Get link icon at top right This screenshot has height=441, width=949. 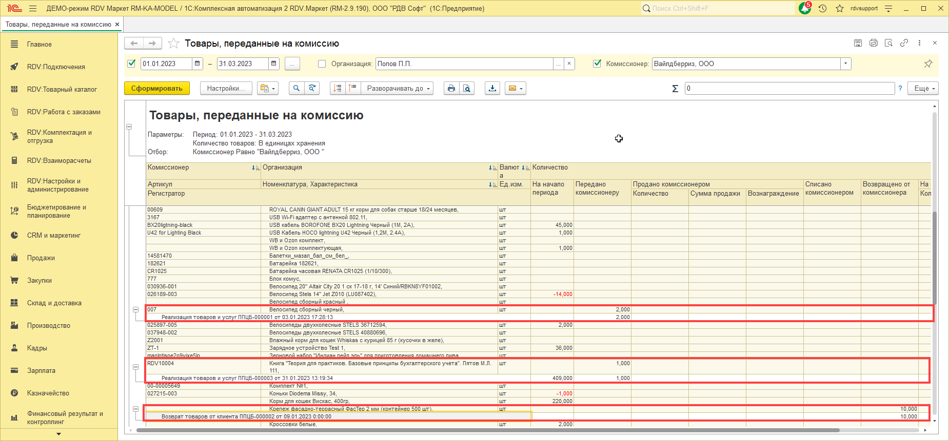coord(904,43)
